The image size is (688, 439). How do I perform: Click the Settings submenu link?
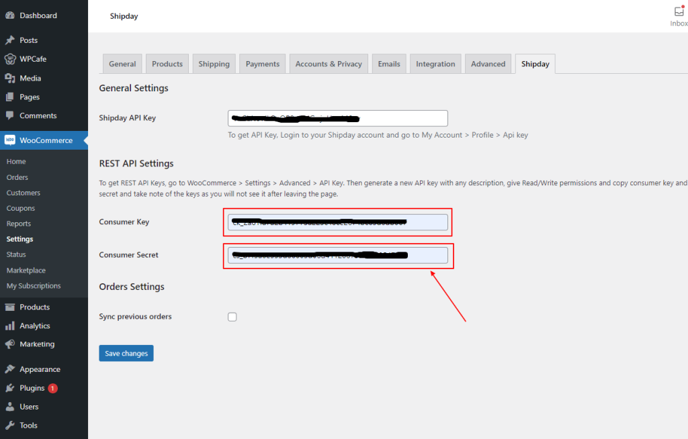19,239
